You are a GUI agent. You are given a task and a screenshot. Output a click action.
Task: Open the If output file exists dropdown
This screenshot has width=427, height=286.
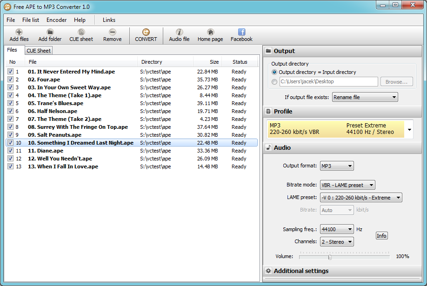pyautogui.click(x=365, y=97)
